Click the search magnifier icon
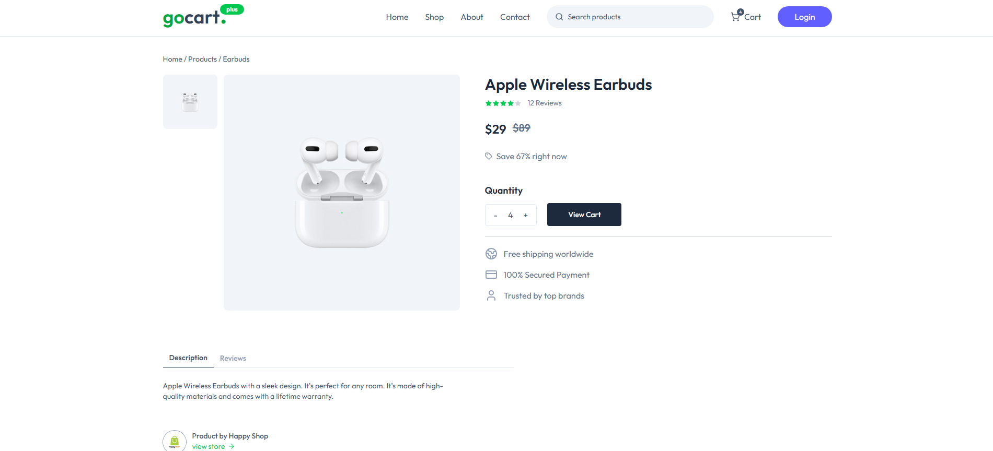The height and width of the screenshot is (451, 993). click(x=559, y=17)
